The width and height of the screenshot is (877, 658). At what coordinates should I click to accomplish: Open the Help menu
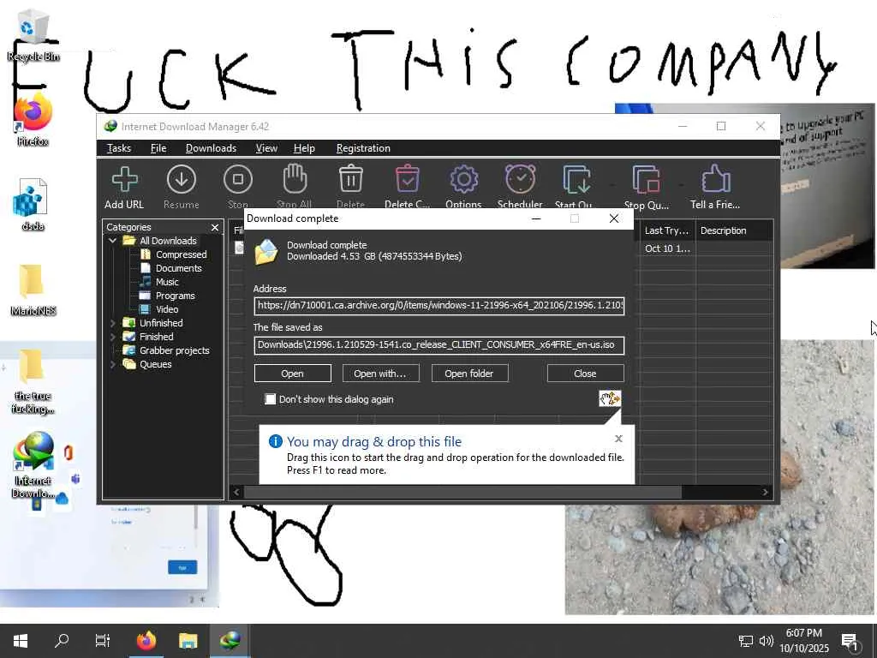coord(304,148)
